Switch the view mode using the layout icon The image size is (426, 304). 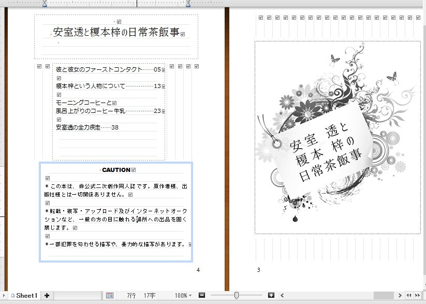(110, 295)
